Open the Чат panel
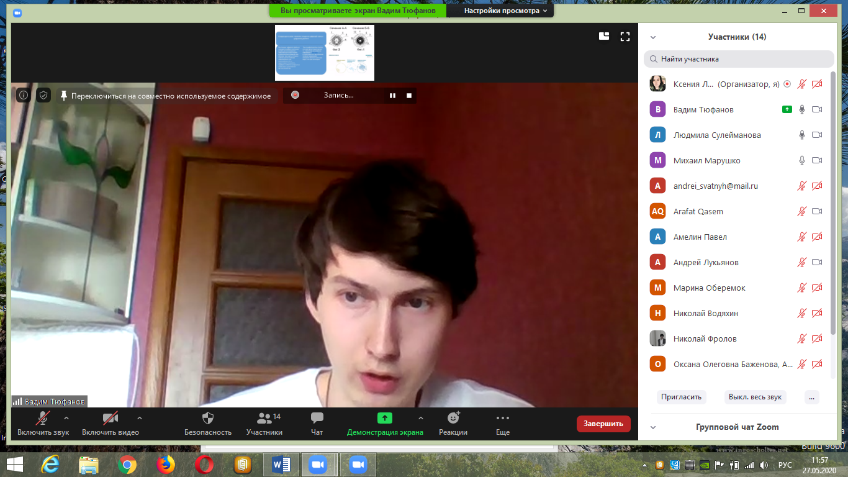Image resolution: width=848 pixels, height=477 pixels. pyautogui.click(x=317, y=424)
